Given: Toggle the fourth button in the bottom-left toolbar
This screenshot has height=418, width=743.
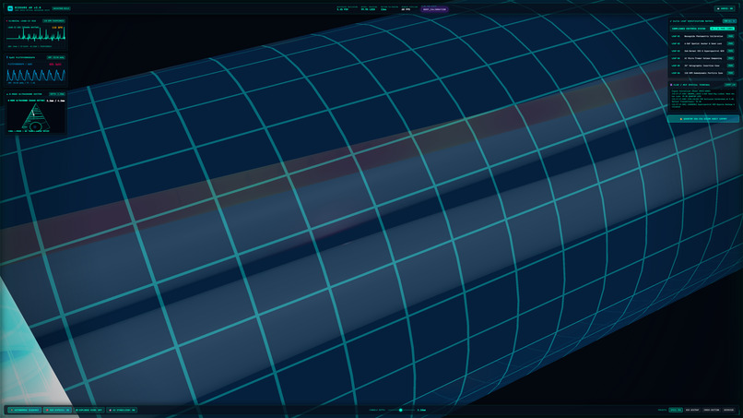Looking at the screenshot, I should click(x=122, y=410).
